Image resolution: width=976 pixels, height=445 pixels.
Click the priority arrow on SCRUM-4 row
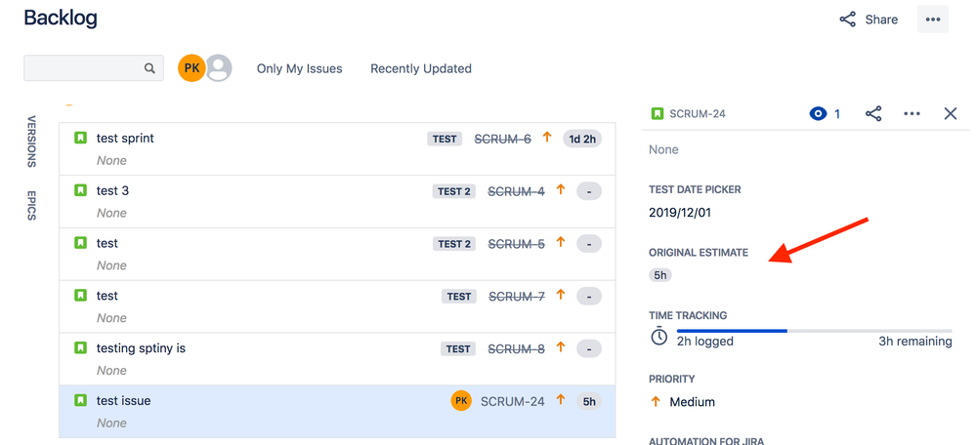pos(560,190)
